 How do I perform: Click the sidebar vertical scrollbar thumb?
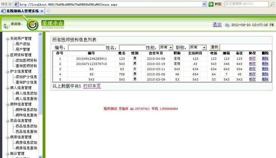pos(40,76)
